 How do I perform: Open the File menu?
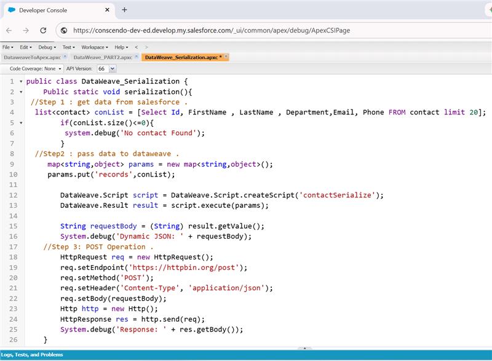pyautogui.click(x=7, y=47)
